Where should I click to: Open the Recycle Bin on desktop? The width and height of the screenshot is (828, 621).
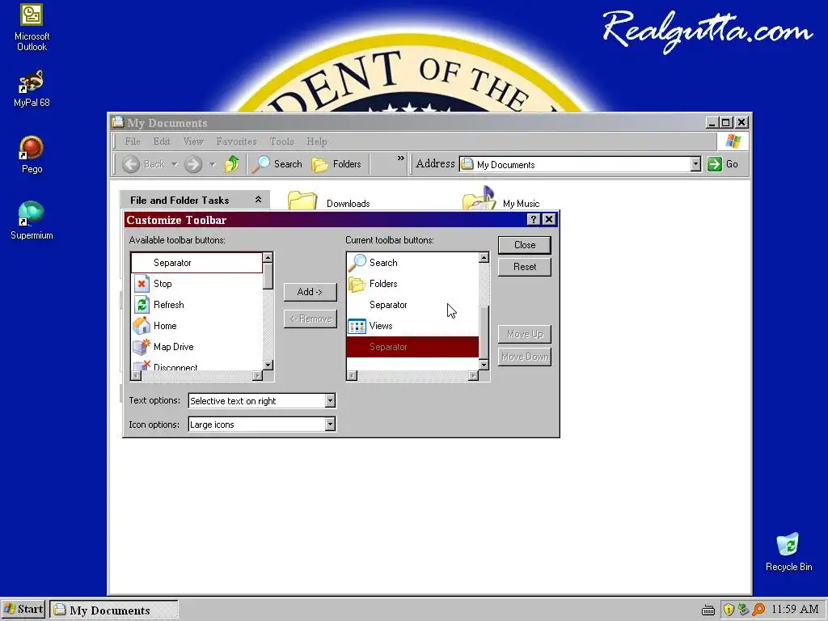coord(788,551)
